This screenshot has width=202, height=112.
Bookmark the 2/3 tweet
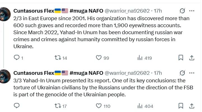(x=181, y=58)
